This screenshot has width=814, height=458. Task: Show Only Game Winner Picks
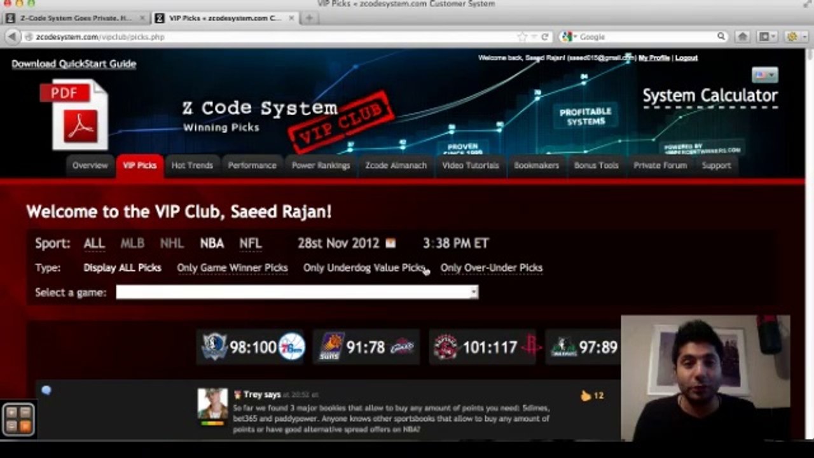pos(232,268)
